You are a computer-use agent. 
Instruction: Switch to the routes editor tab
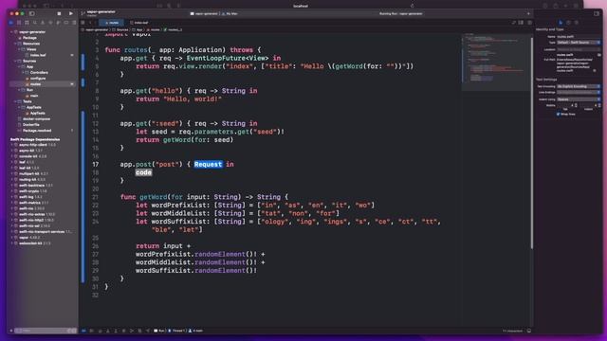pos(112,23)
